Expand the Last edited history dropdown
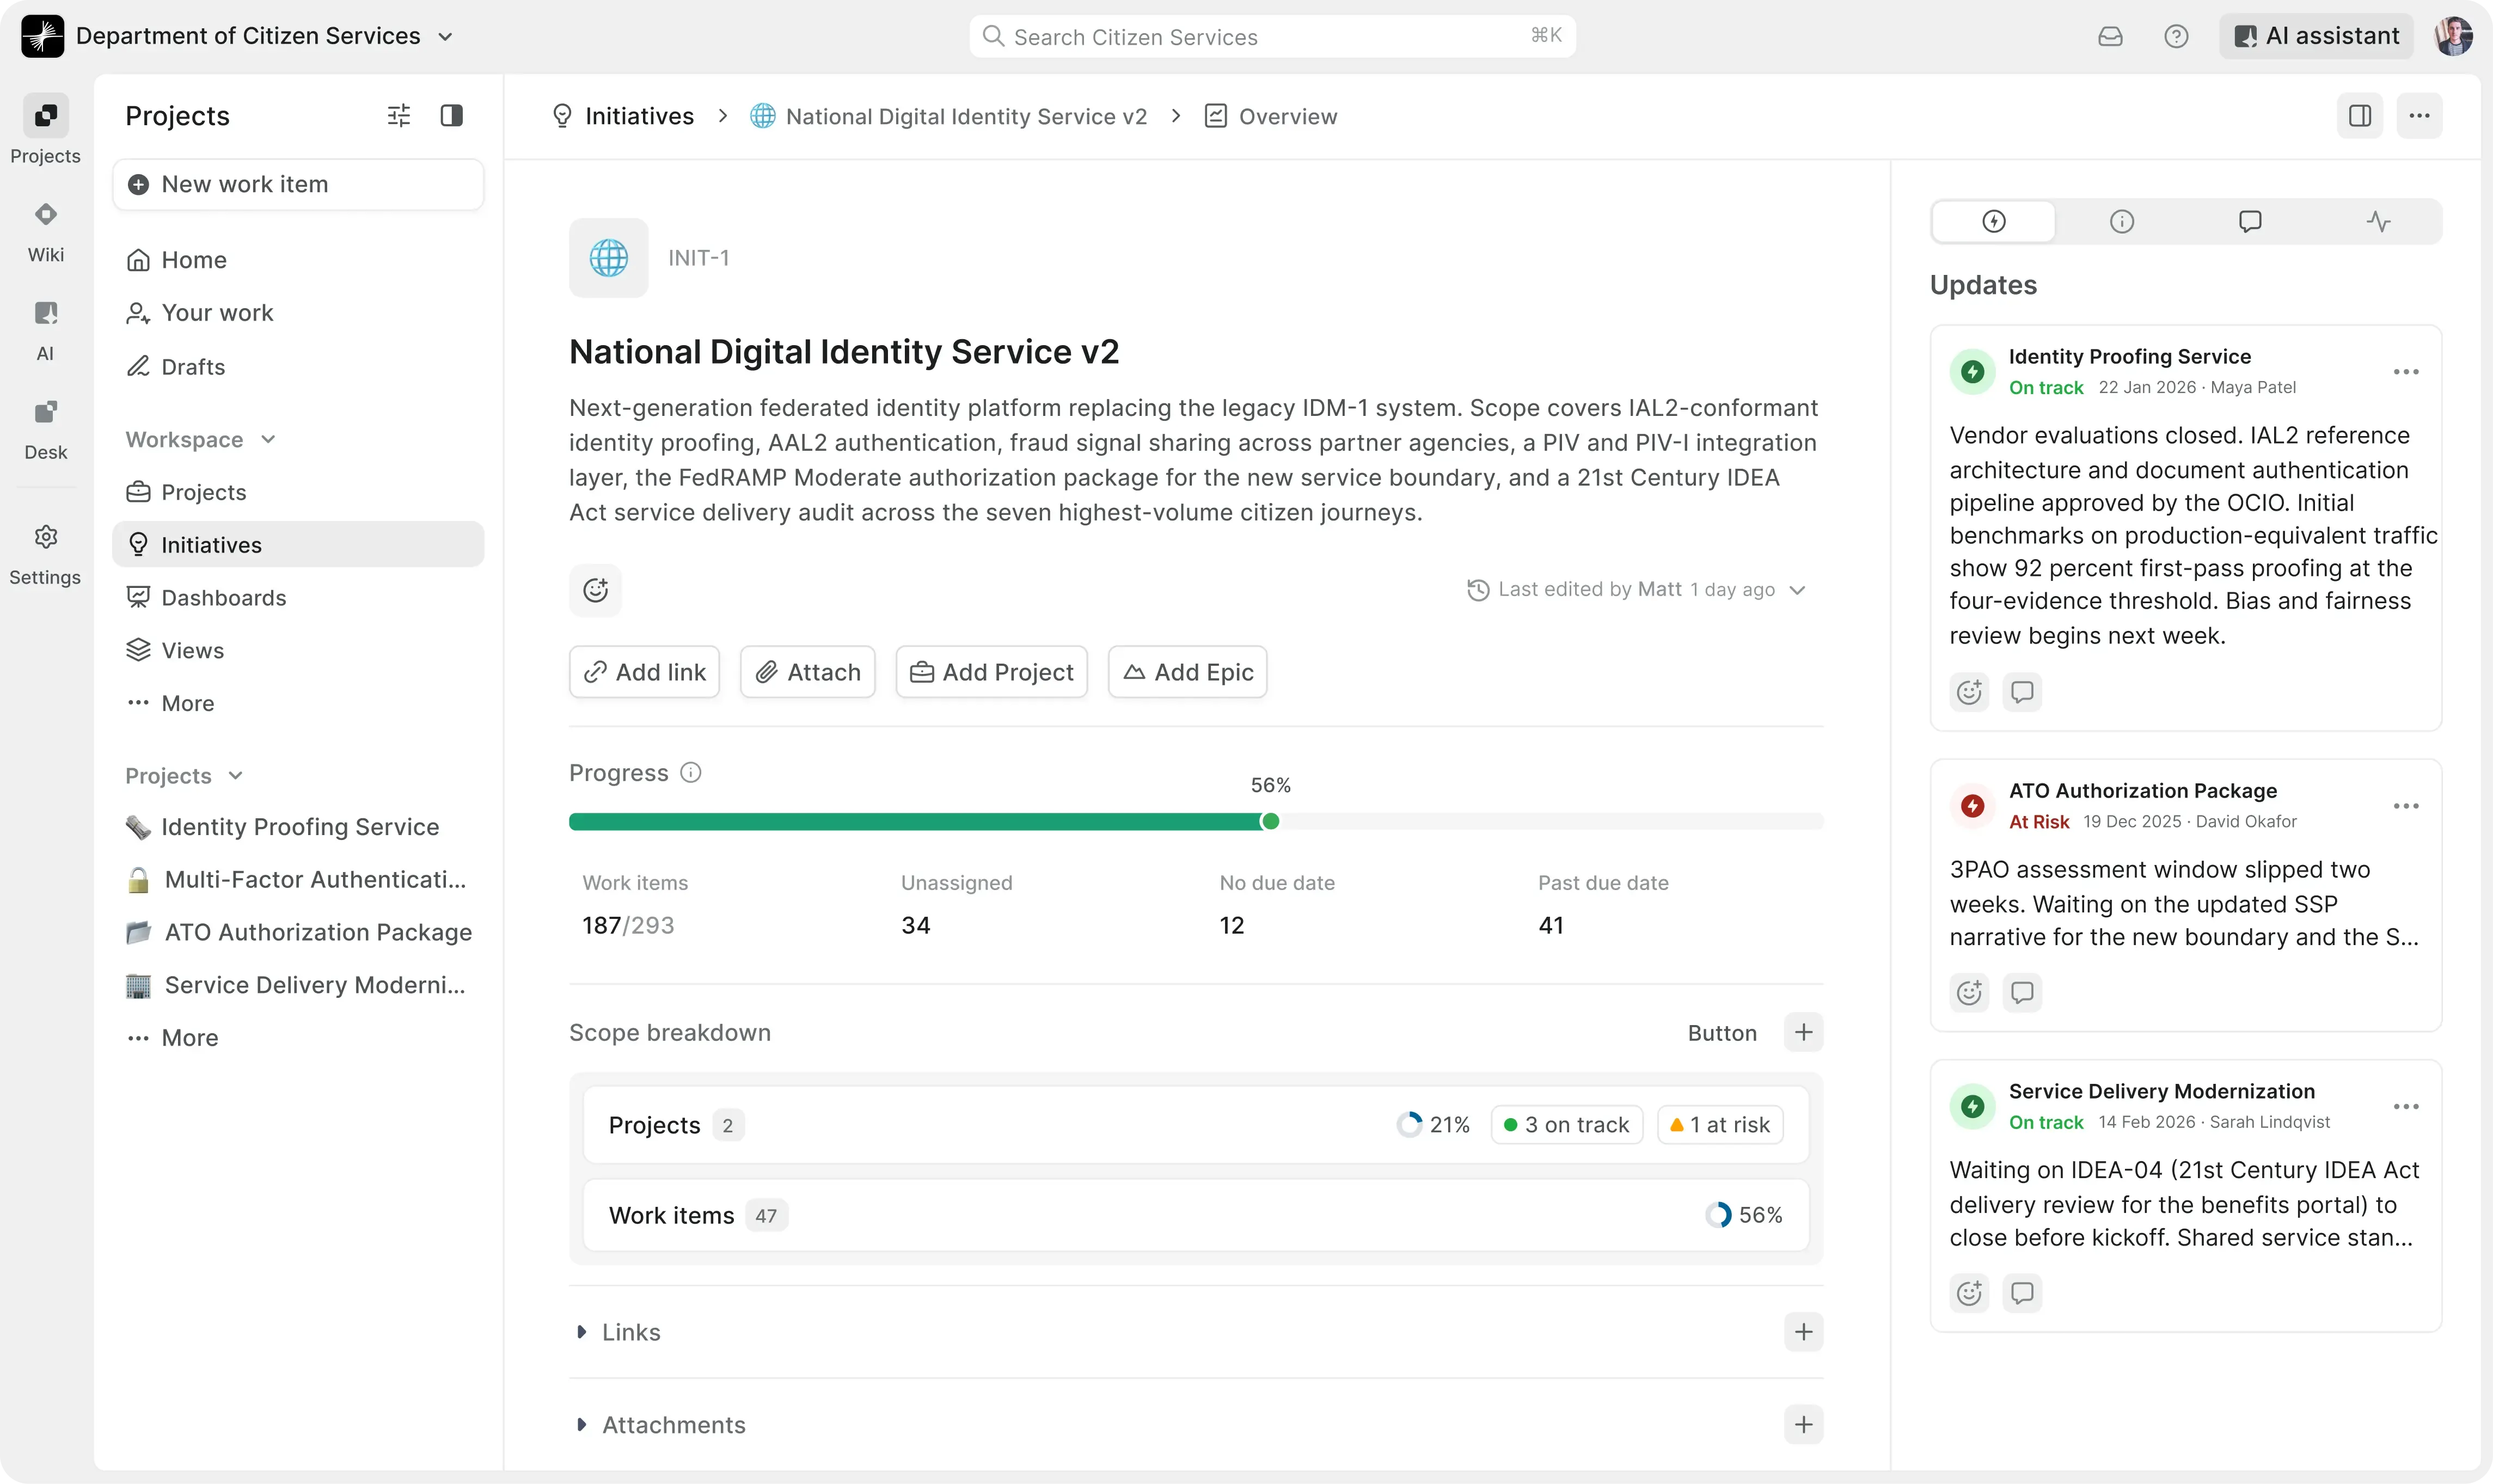Screen dimensions: 2493x1484 coord(1797,590)
